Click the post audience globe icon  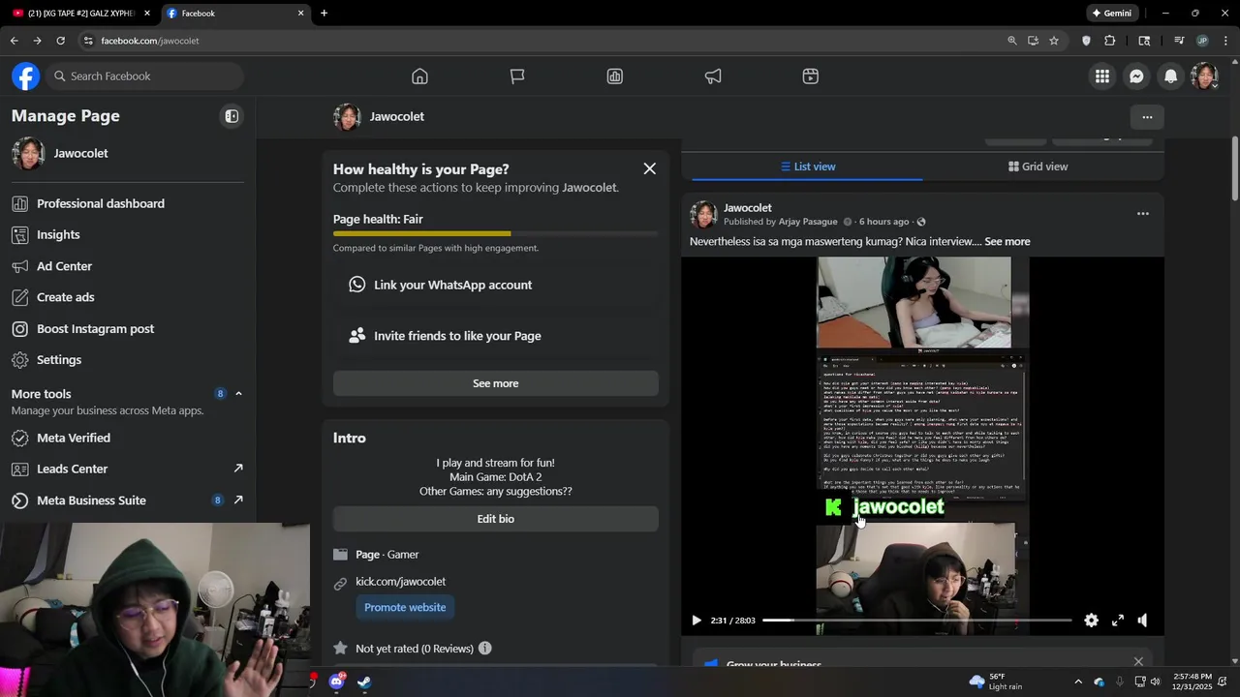pyautogui.click(x=921, y=222)
